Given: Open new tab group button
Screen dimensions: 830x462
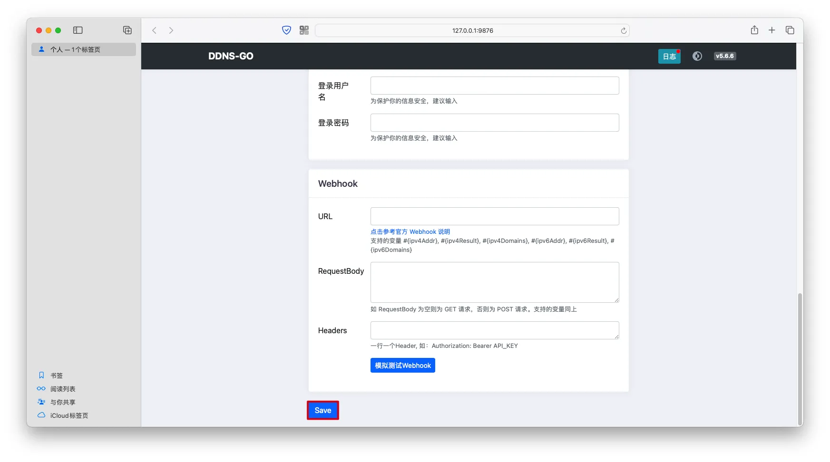Looking at the screenshot, I should click(x=127, y=30).
